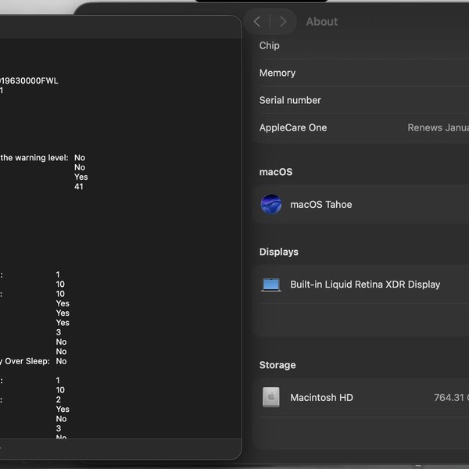Click the No value beside warning level
This screenshot has height=469, width=469.
tap(80, 158)
